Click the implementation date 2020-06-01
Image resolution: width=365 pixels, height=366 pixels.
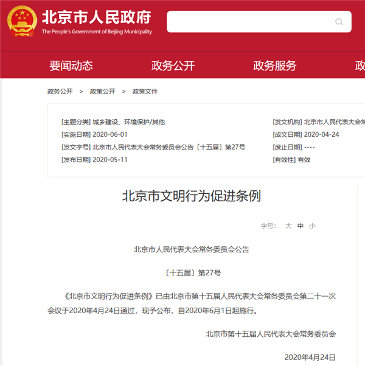[x=110, y=134]
